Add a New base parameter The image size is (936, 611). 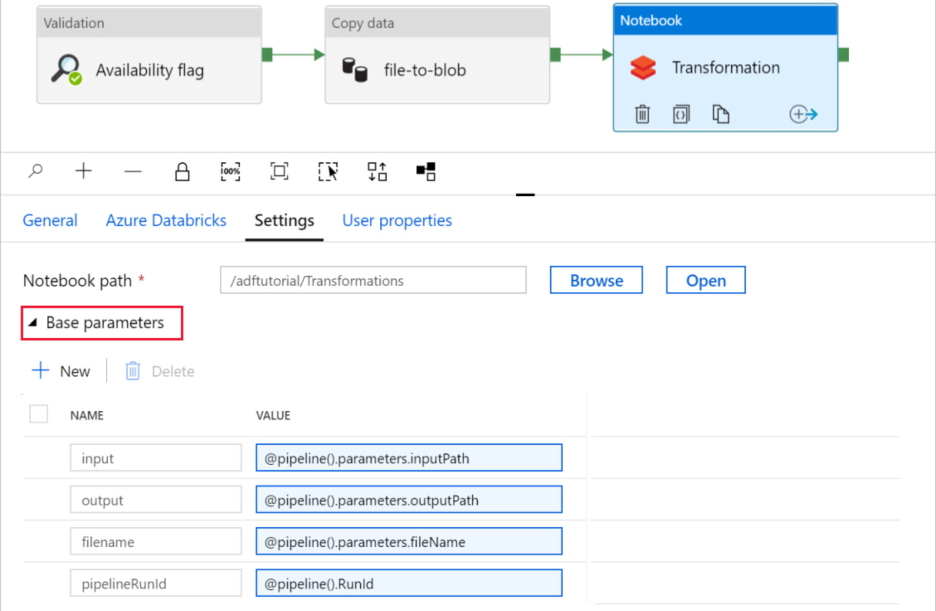point(61,371)
